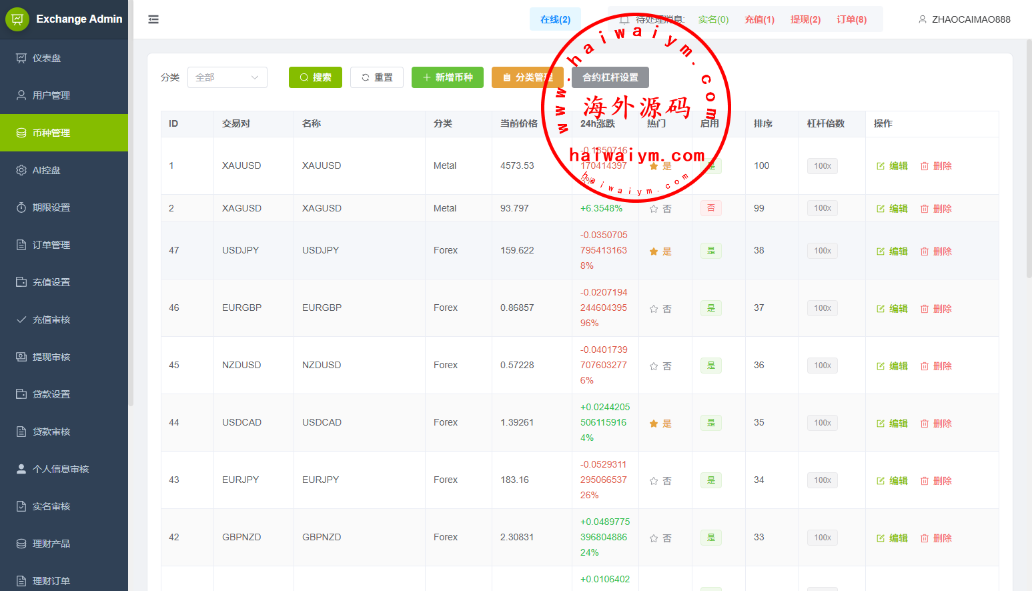This screenshot has width=1032, height=591.
Task: Open the 100x leverage tag for NZDUSD
Action: click(822, 366)
